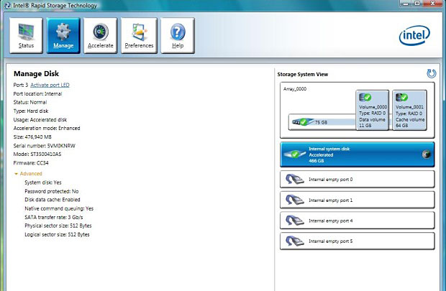
Task: Click the Port location Internal text
Action: (37, 94)
